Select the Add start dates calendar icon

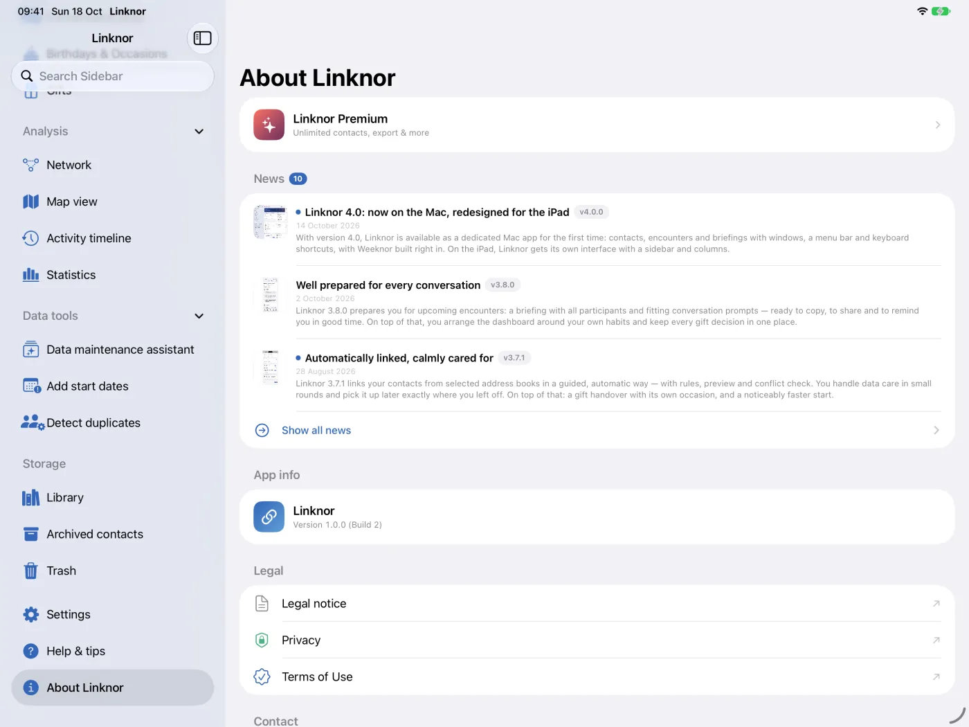click(31, 386)
